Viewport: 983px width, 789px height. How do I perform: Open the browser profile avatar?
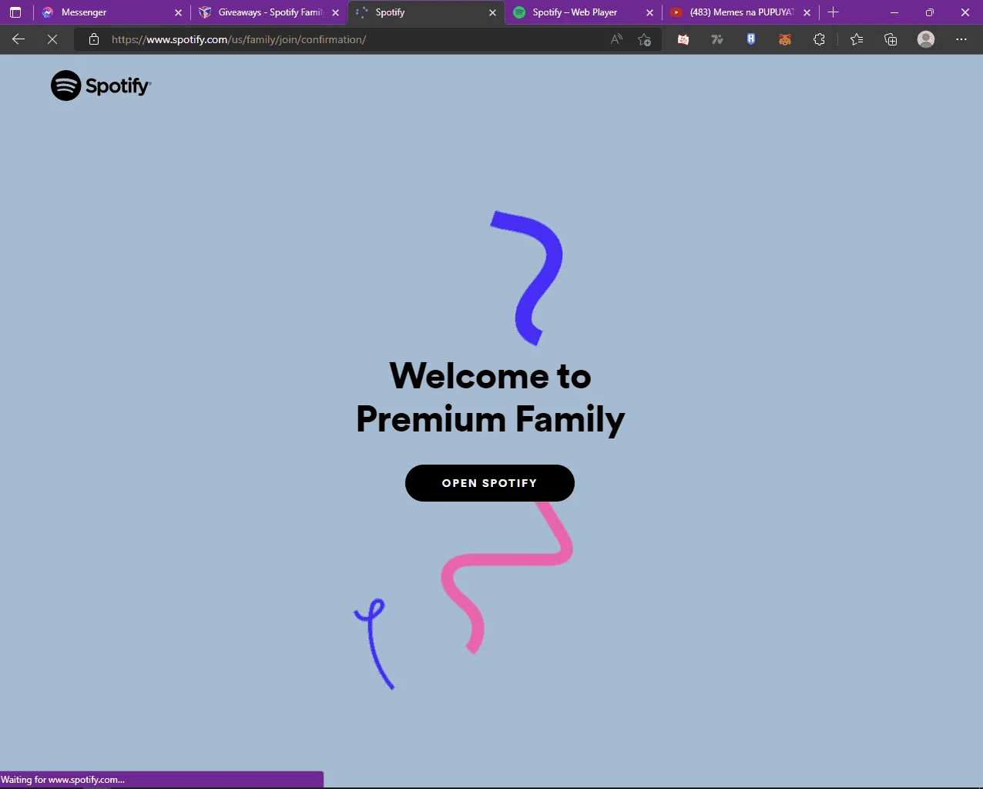click(x=926, y=39)
